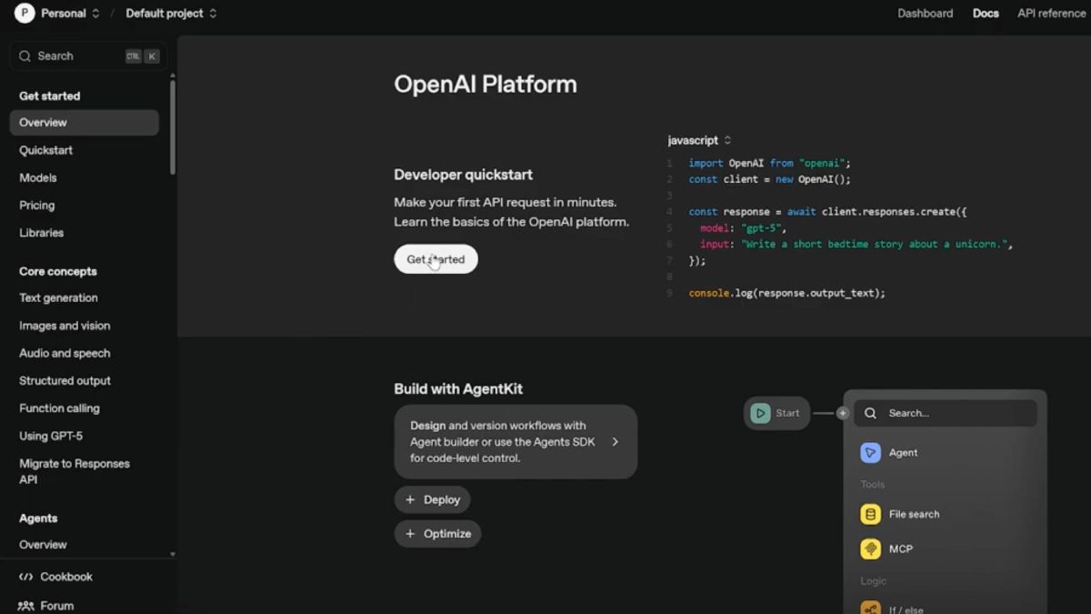This screenshot has height=614, width=1091.
Task: Click the Personal avatar icon
Action: (25, 13)
